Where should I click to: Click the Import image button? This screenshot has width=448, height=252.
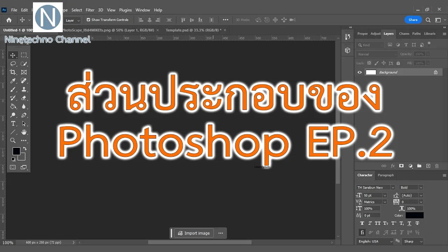pos(194,233)
